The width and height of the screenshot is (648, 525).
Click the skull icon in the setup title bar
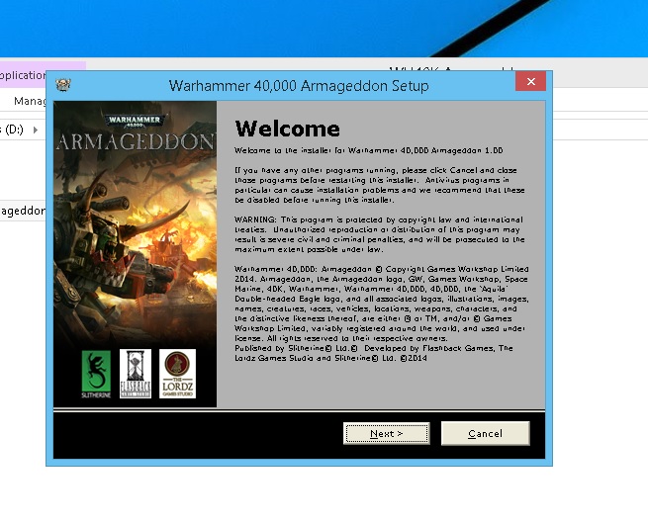[63, 85]
